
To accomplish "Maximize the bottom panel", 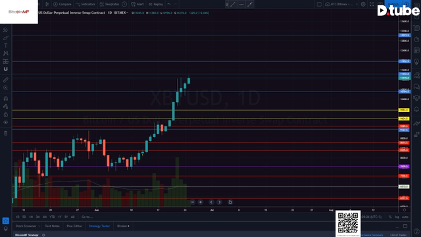I will tap(405, 226).
